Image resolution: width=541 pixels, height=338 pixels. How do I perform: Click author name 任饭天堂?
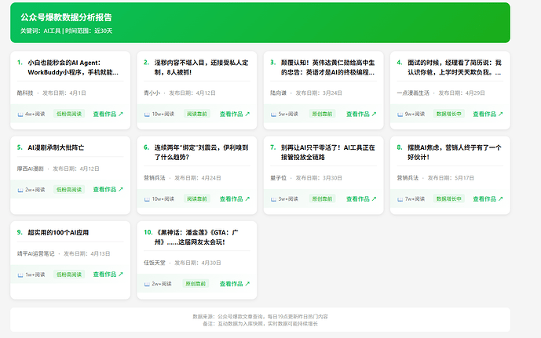(155, 263)
